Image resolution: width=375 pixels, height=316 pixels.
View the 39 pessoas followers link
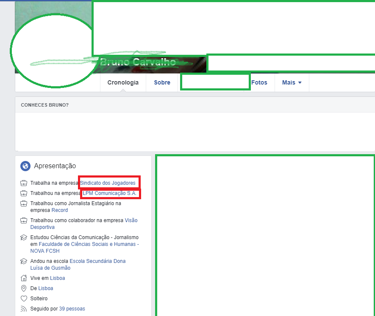pos(72,309)
